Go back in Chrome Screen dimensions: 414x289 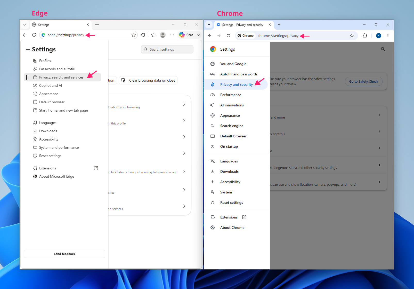pos(210,36)
